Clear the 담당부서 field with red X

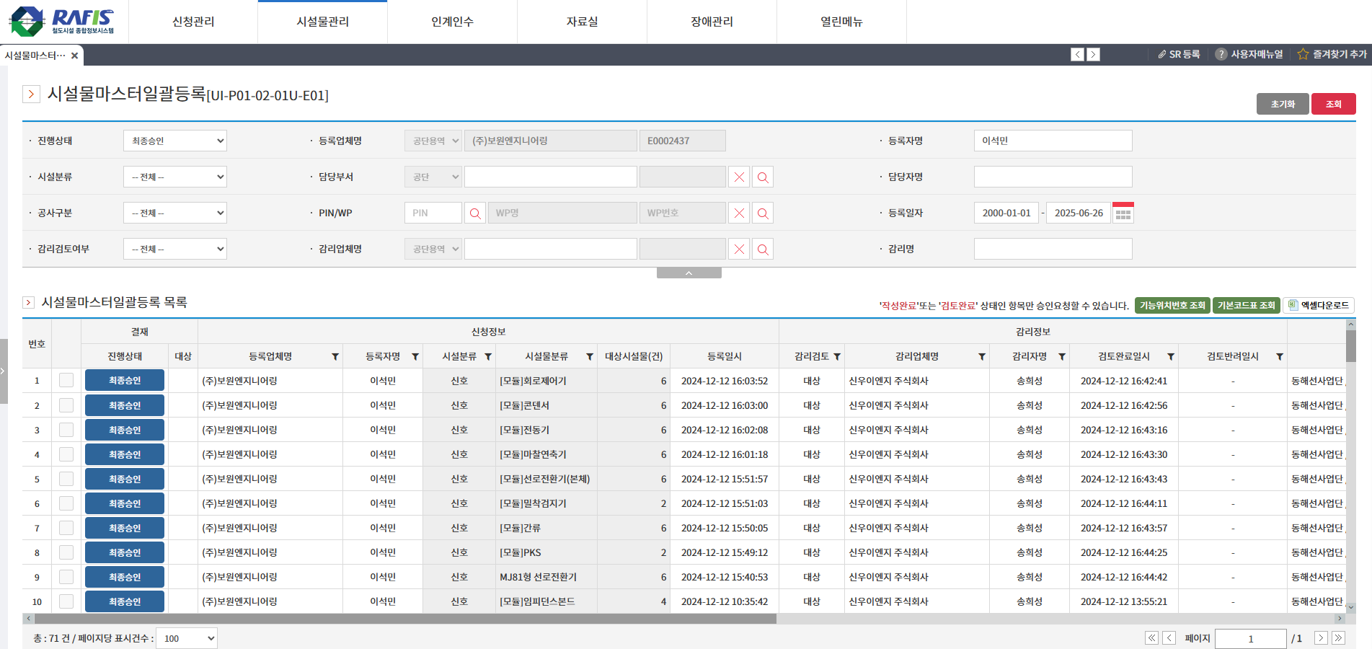click(x=739, y=177)
